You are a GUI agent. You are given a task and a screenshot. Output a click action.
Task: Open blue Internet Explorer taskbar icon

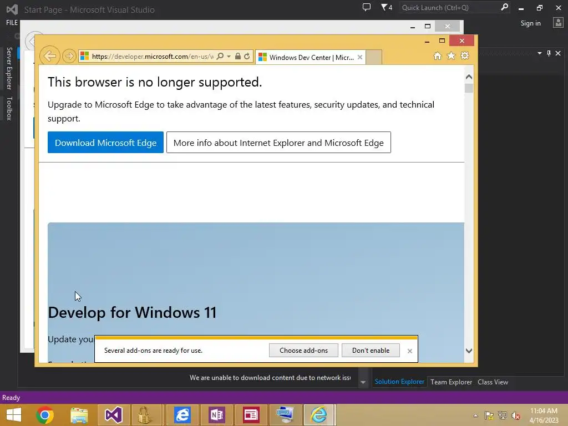182,415
